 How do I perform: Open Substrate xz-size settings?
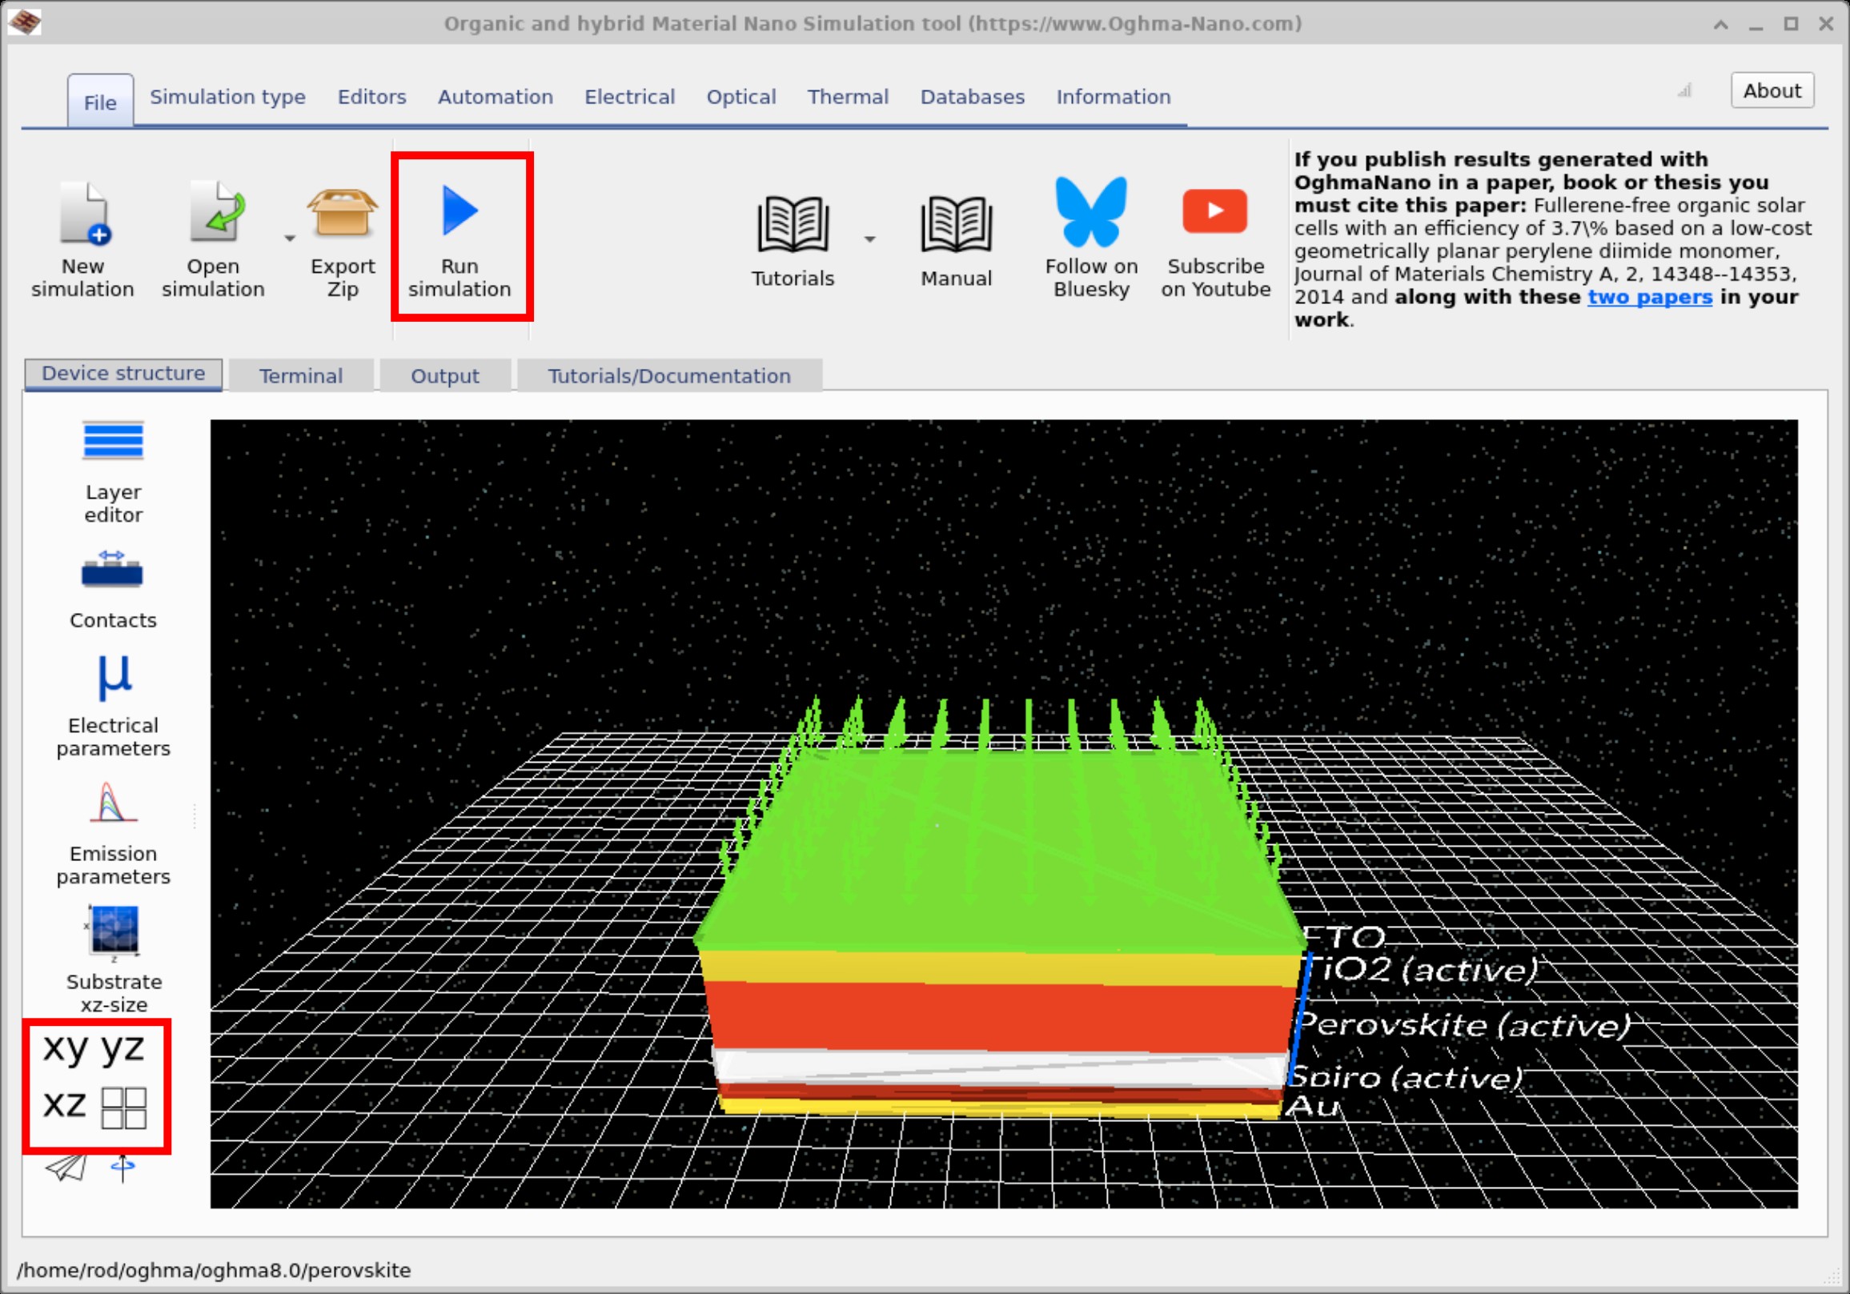tap(114, 931)
